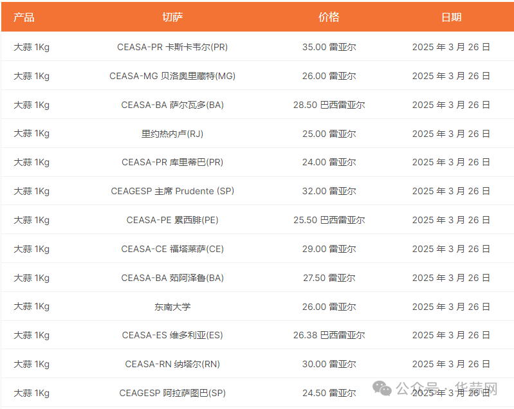The image size is (514, 409).
Task: Select the CEASA-MG 贝洛奥里藏特(MG) market cell
Action: click(x=172, y=76)
